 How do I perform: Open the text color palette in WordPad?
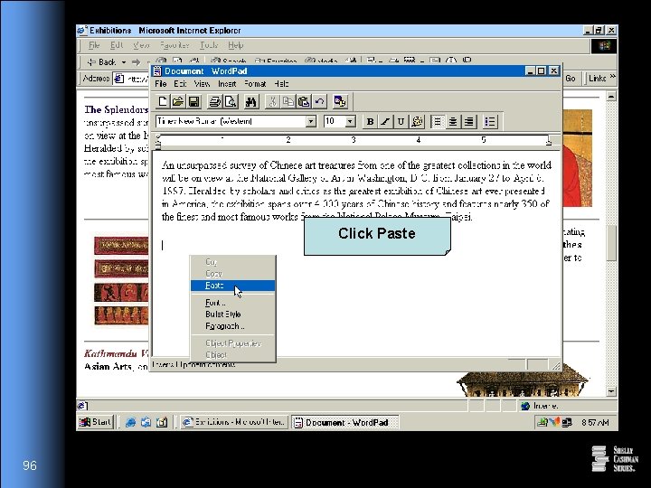[417, 122]
